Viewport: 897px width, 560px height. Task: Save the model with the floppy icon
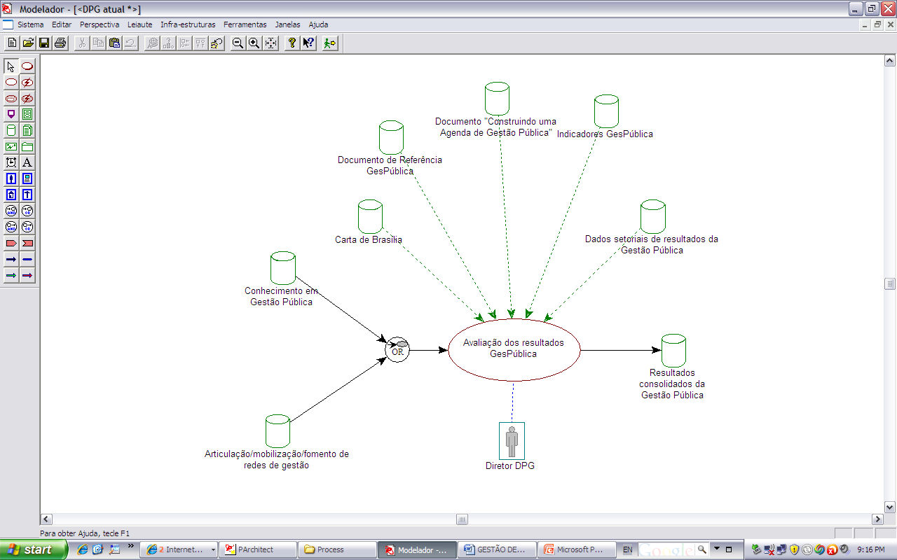click(44, 43)
